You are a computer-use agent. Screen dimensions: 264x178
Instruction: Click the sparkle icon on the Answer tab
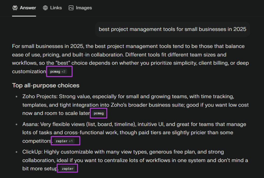[x=15, y=8]
